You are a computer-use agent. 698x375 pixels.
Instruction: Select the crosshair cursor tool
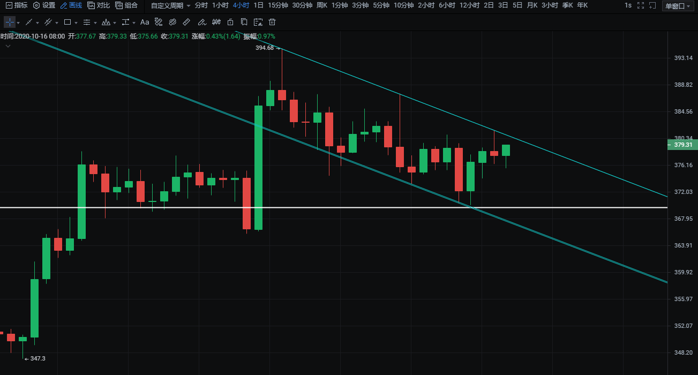point(10,22)
